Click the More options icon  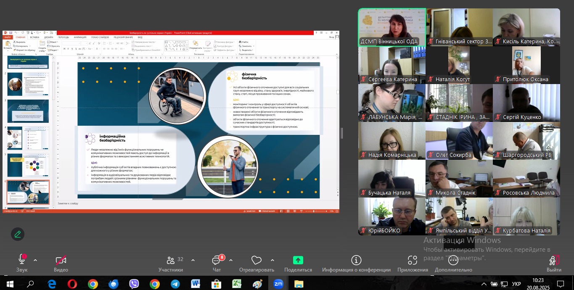[x=453, y=261]
